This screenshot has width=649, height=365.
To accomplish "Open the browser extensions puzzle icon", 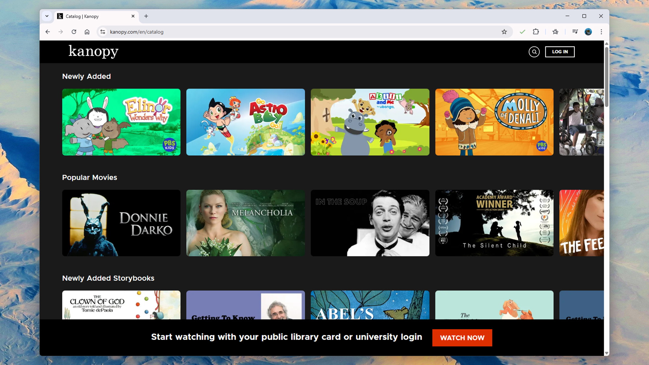I will [x=536, y=32].
